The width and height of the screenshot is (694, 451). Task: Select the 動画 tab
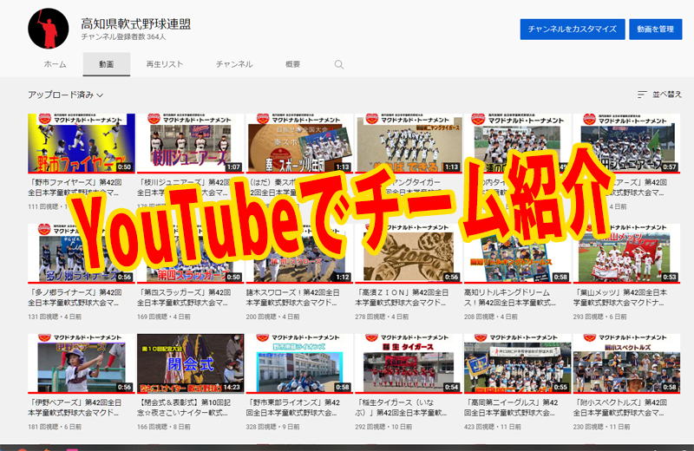tap(106, 65)
